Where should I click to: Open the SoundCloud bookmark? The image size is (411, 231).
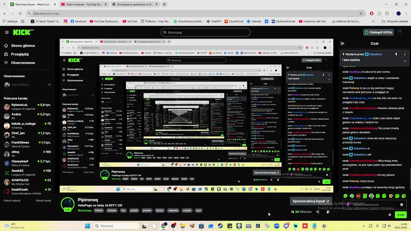pyautogui.click(x=234, y=21)
